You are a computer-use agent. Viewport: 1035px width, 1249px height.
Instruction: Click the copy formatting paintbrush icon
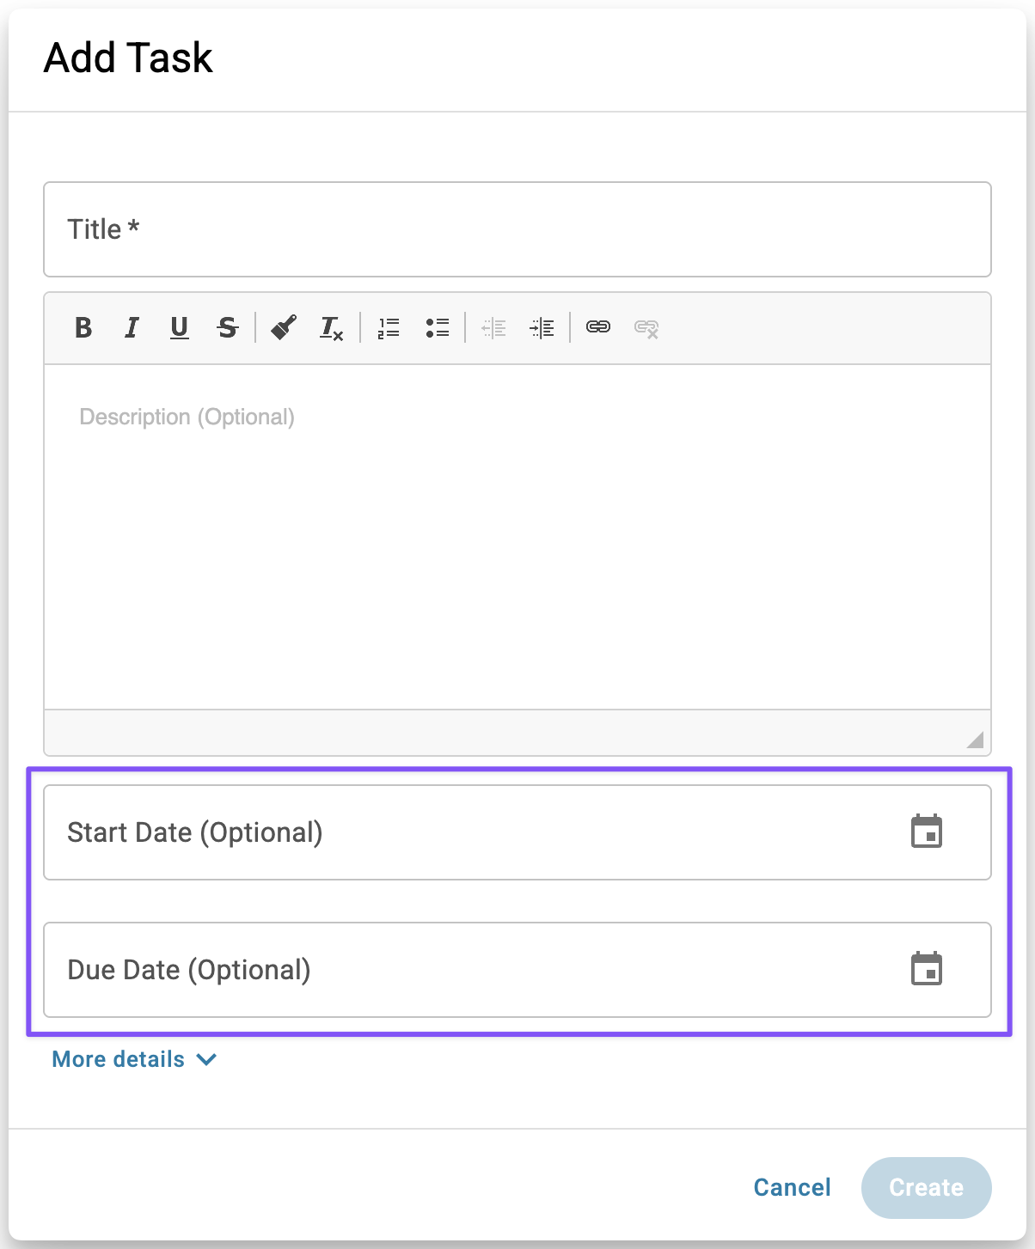pyautogui.click(x=283, y=327)
